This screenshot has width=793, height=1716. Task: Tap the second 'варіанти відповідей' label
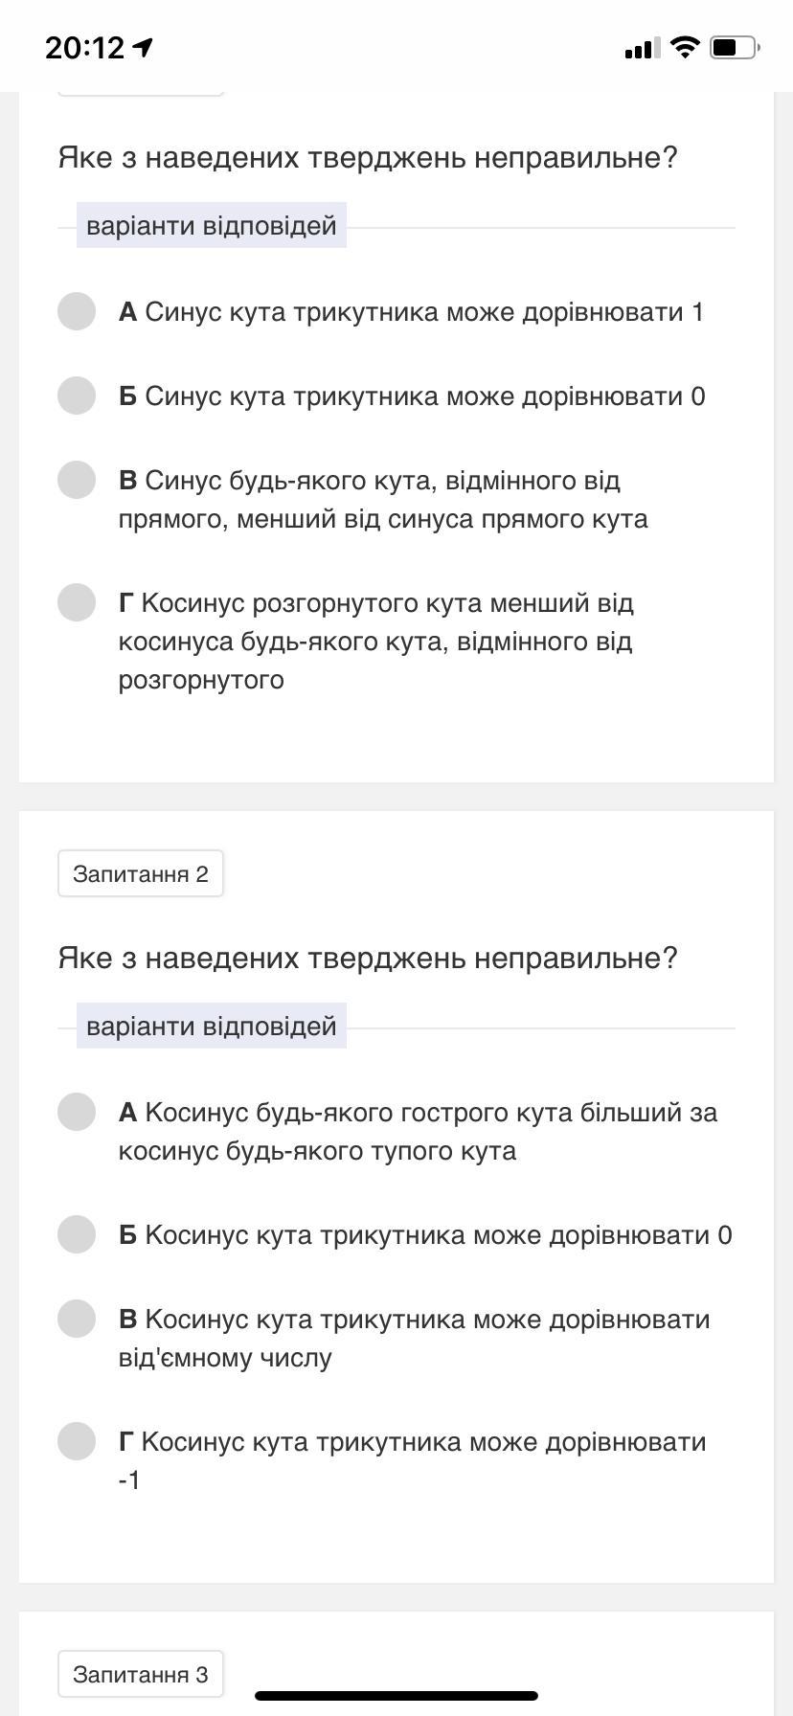(212, 1027)
